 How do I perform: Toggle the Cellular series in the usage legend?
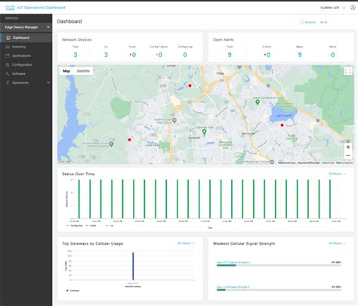click(x=73, y=291)
